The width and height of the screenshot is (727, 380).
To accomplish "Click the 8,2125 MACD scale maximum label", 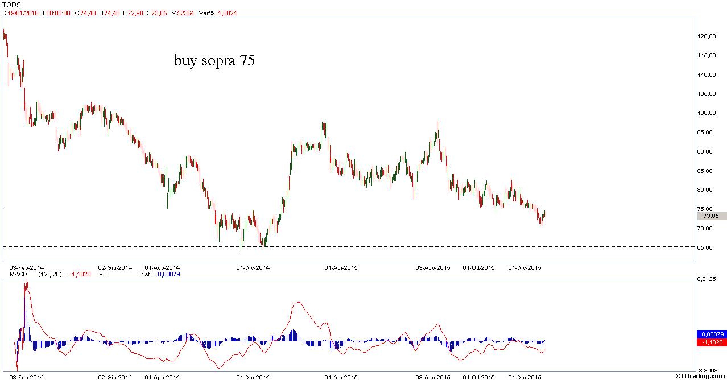I will click(709, 279).
